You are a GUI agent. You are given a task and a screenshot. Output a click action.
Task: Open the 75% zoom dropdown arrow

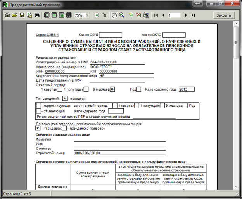pos(87,15)
